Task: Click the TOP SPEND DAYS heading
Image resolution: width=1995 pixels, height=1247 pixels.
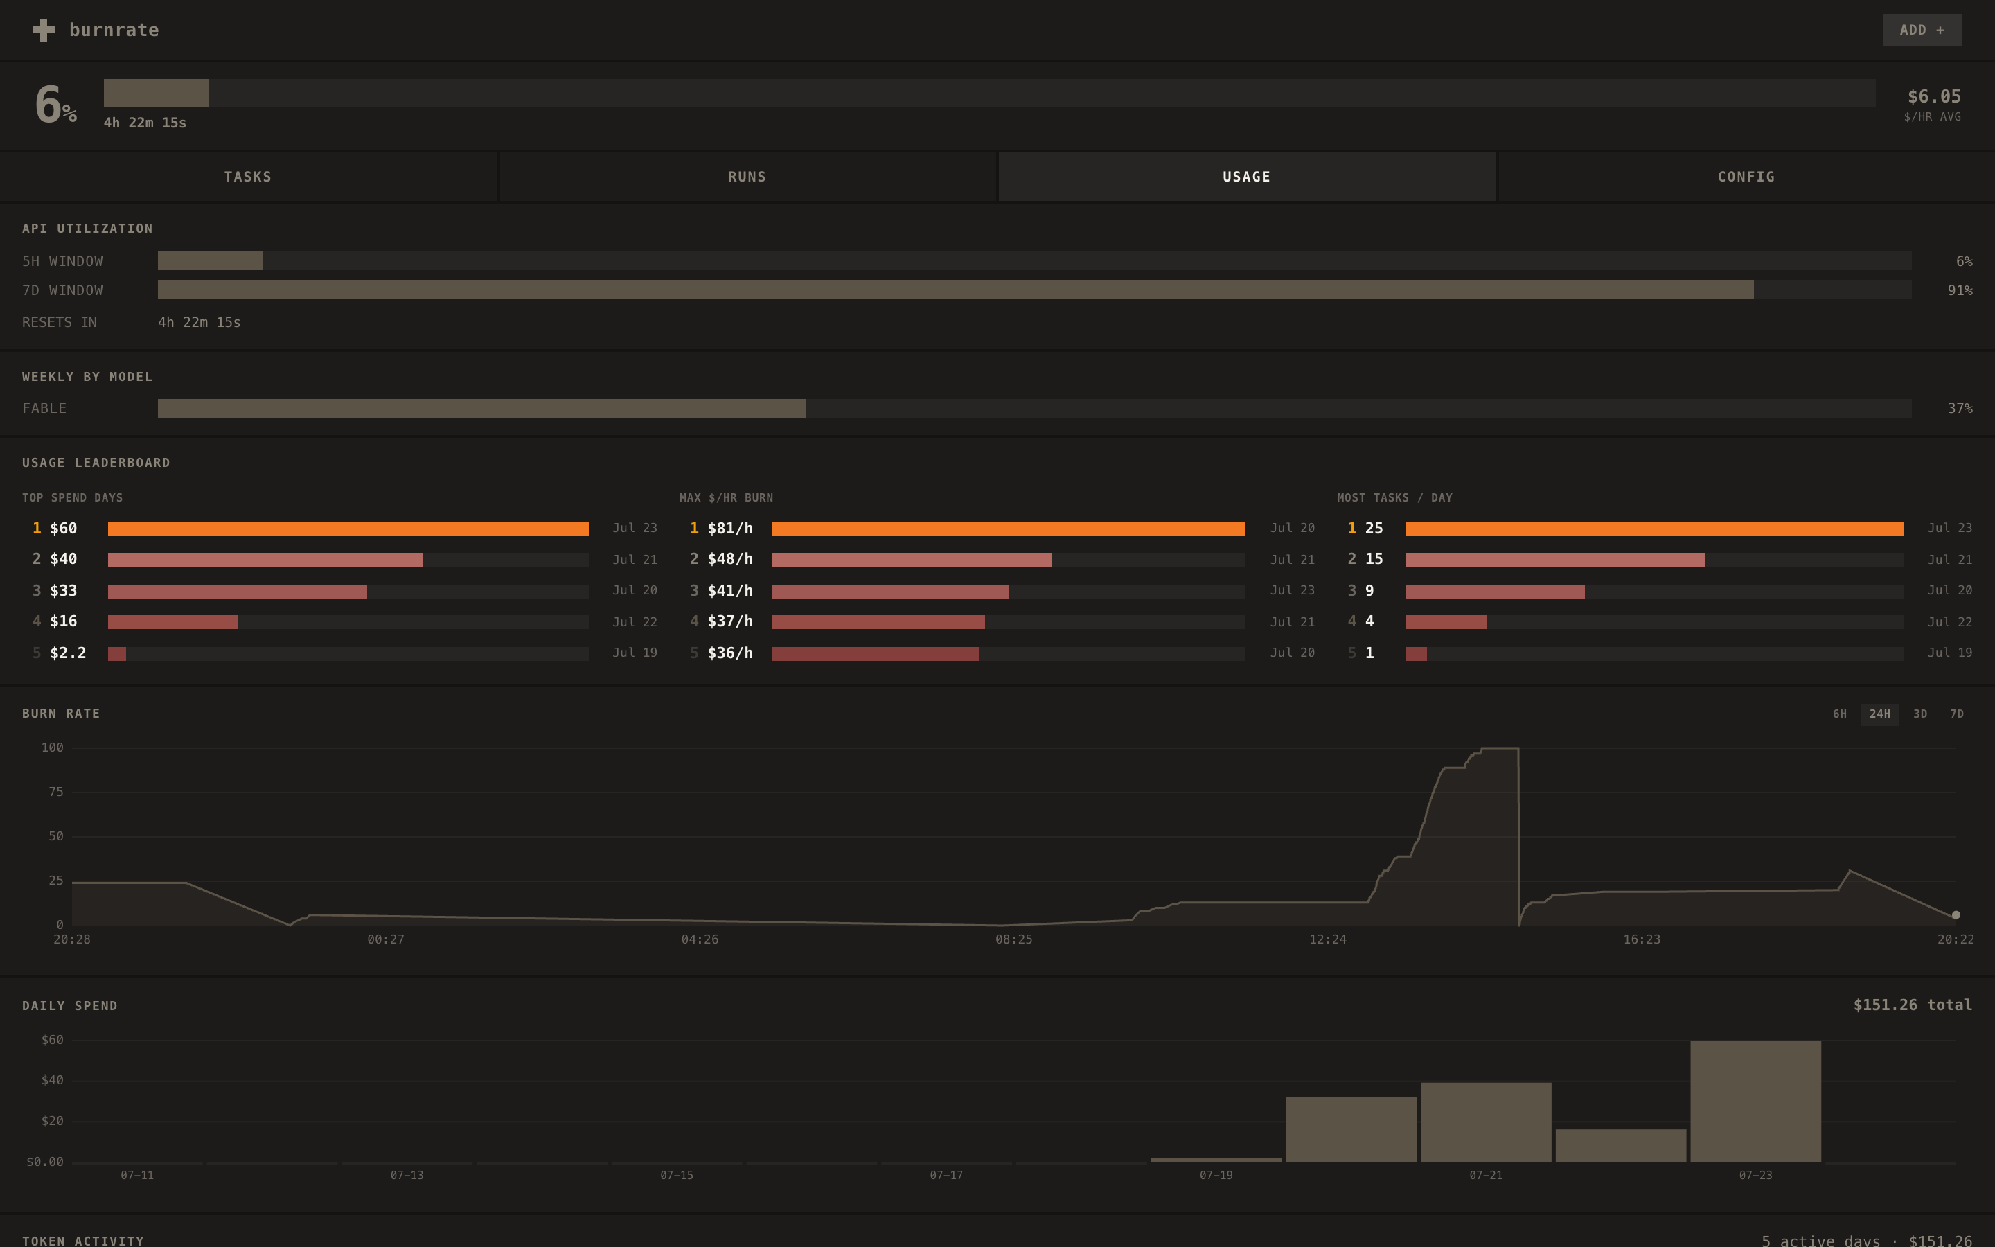Action: pos(73,497)
